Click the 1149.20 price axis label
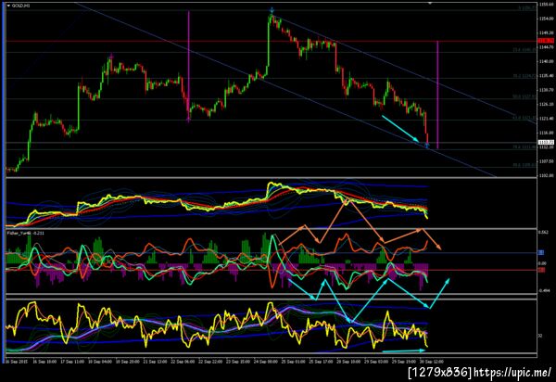Image resolution: width=556 pixels, height=382 pixels. click(x=546, y=32)
